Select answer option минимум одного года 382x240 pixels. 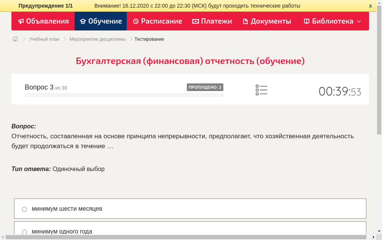(24, 232)
